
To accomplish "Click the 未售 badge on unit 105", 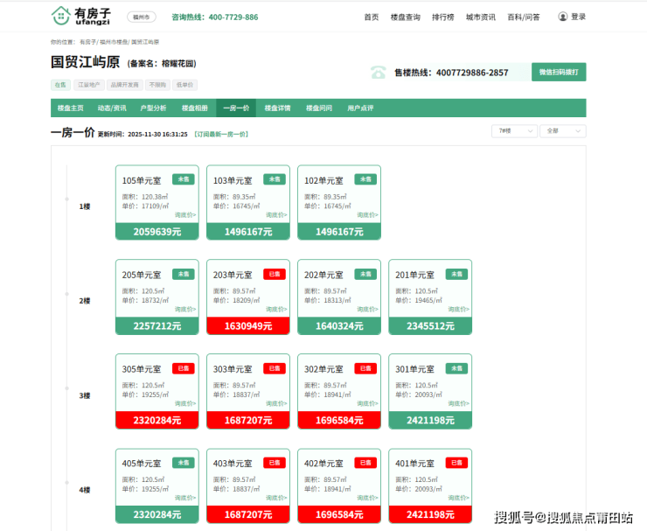I will pyautogui.click(x=183, y=179).
